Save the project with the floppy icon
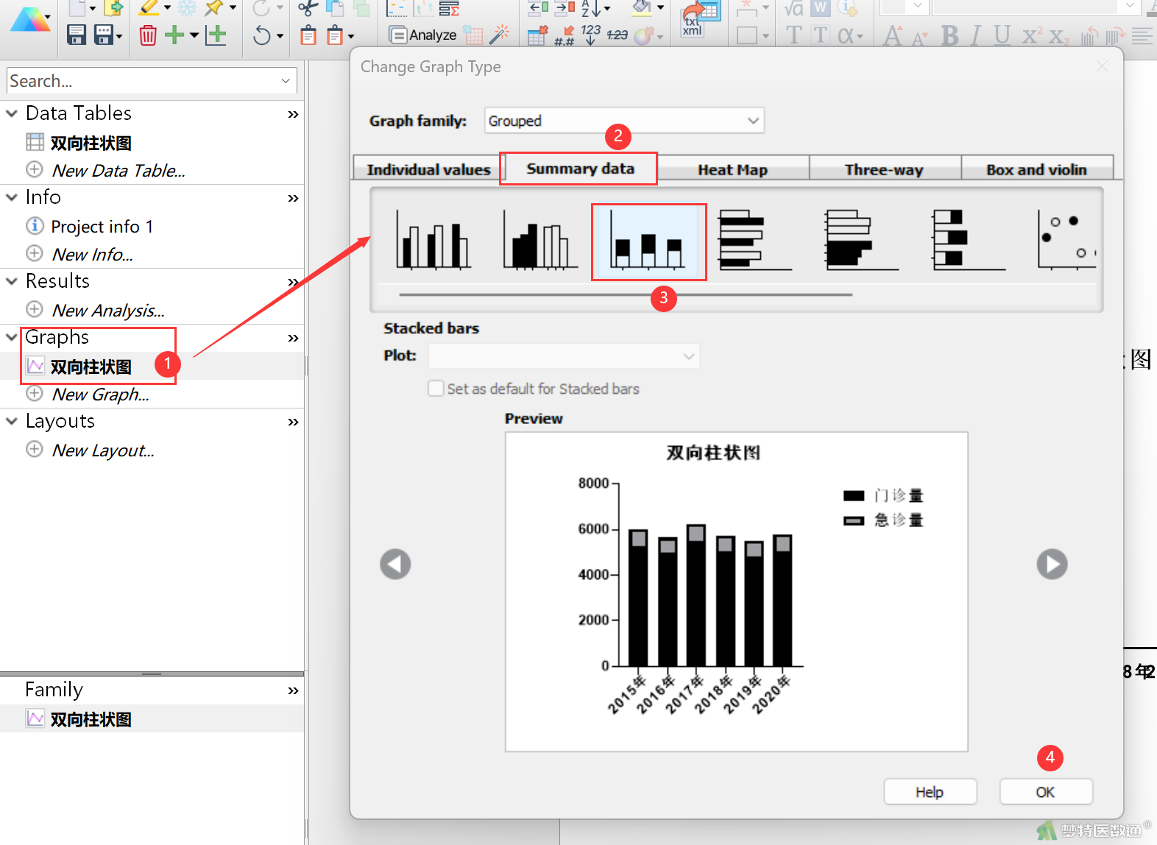 [77, 35]
